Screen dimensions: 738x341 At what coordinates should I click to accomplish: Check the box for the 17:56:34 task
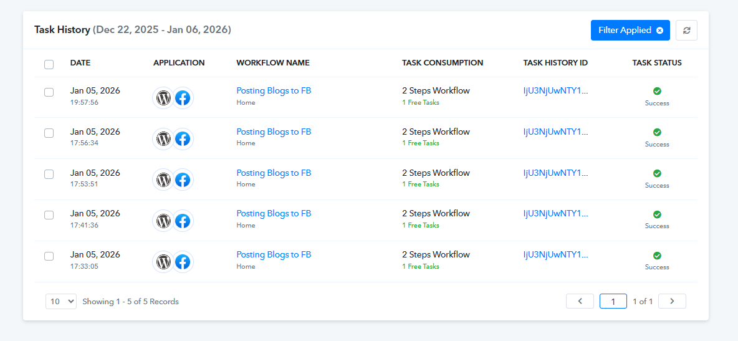click(x=49, y=133)
